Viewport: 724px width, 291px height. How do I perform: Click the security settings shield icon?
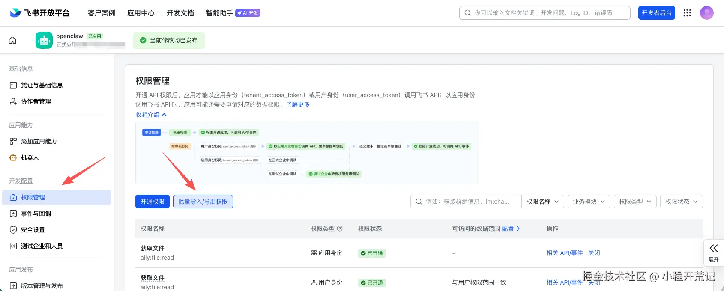click(13, 230)
